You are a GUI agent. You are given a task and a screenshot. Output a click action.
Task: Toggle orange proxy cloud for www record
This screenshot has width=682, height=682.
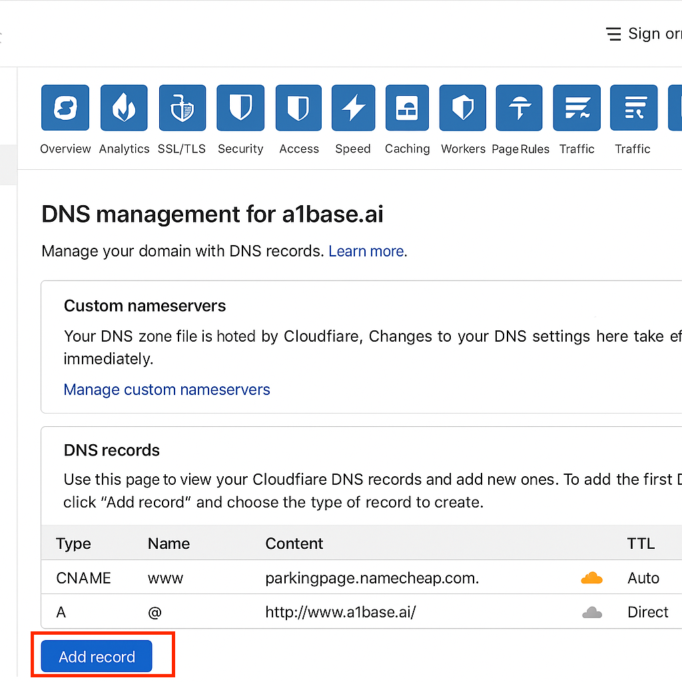point(592,578)
